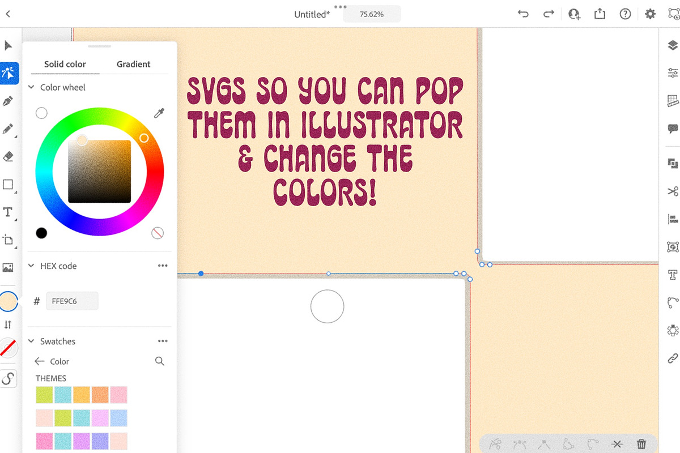Collapse the Swatches section
This screenshot has height=453, width=680.
click(x=31, y=341)
